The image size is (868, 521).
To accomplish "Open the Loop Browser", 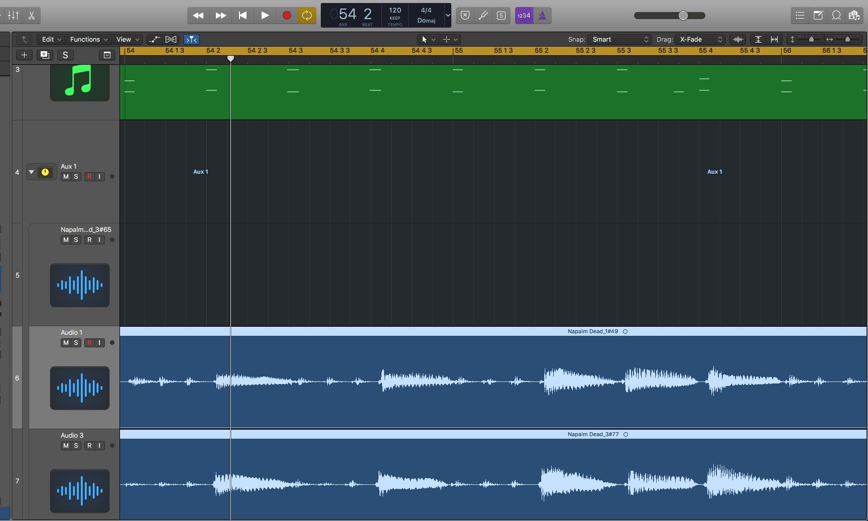I will click(x=836, y=16).
